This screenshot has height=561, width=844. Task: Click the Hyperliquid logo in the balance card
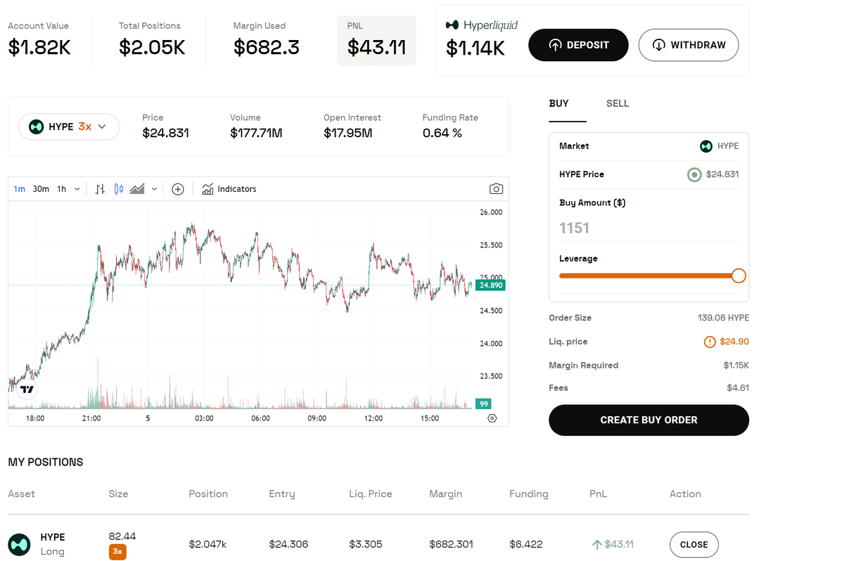(482, 25)
